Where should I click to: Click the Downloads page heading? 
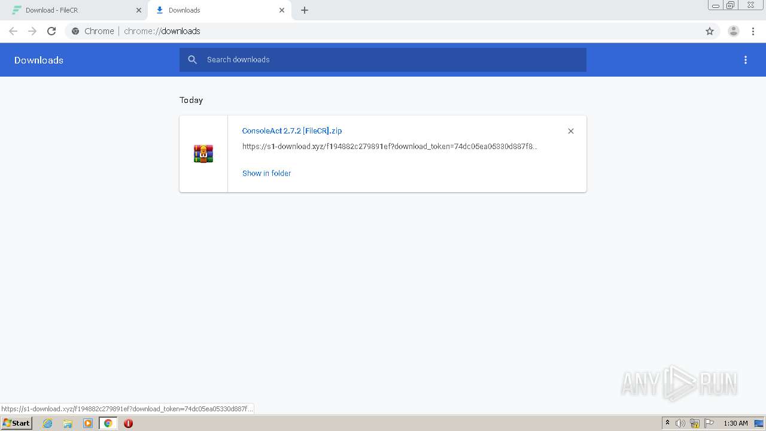tap(39, 60)
